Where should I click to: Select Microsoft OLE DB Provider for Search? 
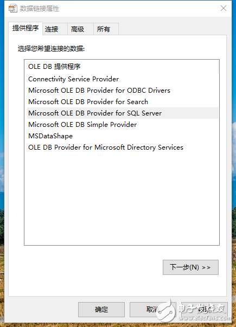point(123,102)
